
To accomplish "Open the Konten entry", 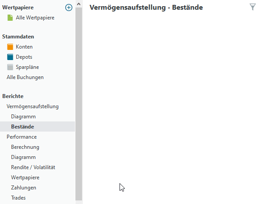I will [24, 47].
